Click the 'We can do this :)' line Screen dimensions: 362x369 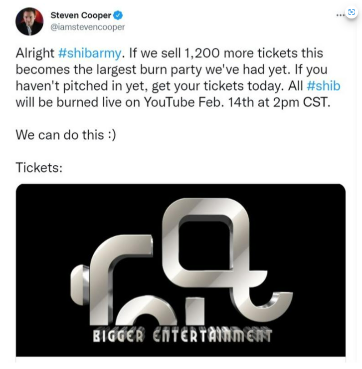pos(66,135)
